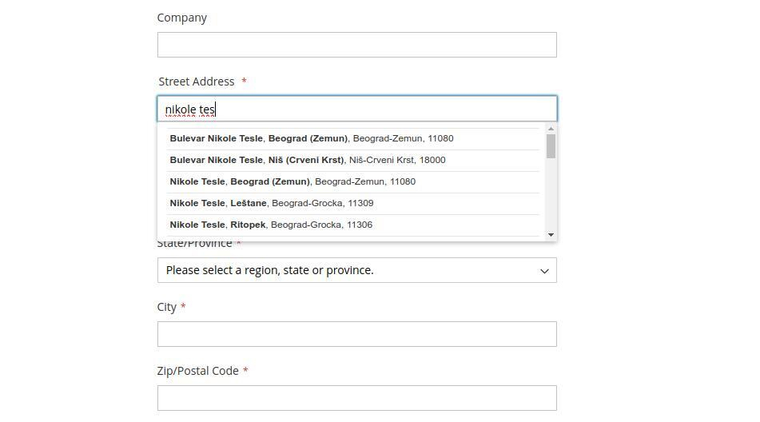760x422 pixels.
Task: Click the Street Address label
Action: (197, 82)
